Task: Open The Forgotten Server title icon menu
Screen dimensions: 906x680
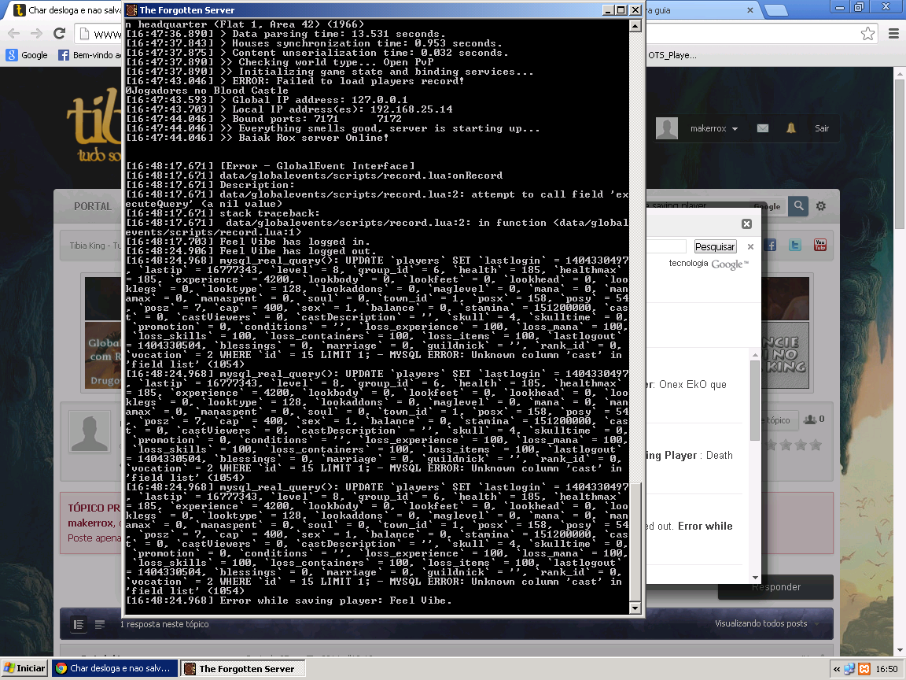Action: tap(131, 9)
